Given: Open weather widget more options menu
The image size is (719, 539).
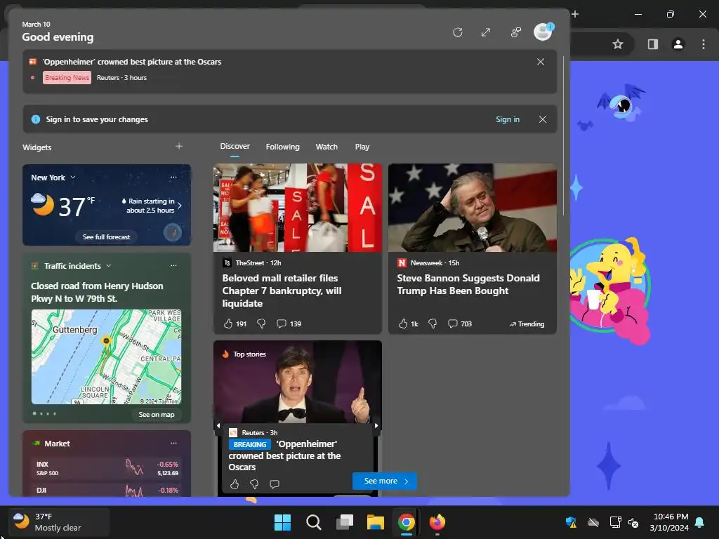Looking at the screenshot, I should coord(173,177).
